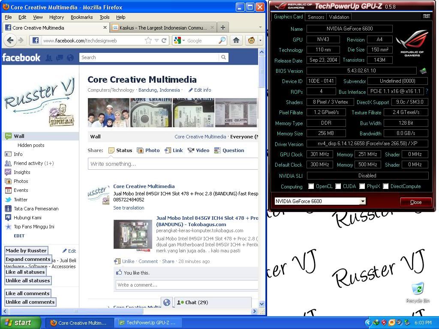439x329 pixels.
Task: Open the Tools menu
Action: [105, 17]
